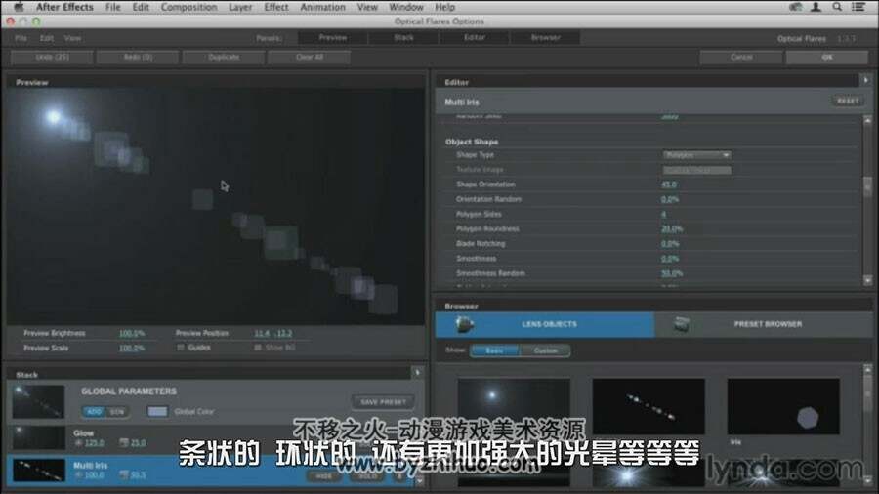Click the Global Parameters flare thumbnail
879x494 pixels.
point(39,401)
